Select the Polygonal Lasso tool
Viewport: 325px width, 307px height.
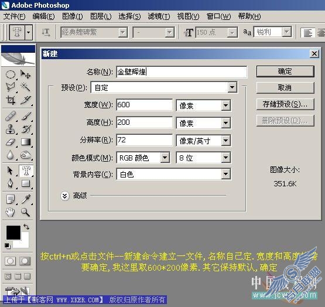11,87
